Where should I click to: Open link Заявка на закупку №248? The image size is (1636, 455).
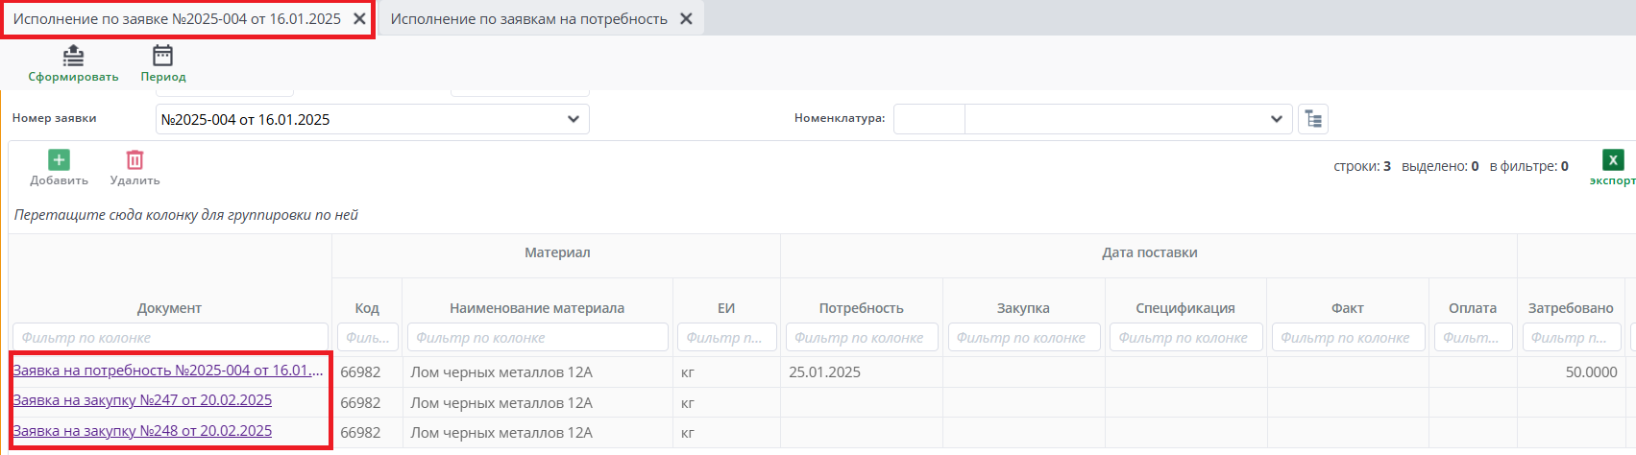tap(142, 431)
